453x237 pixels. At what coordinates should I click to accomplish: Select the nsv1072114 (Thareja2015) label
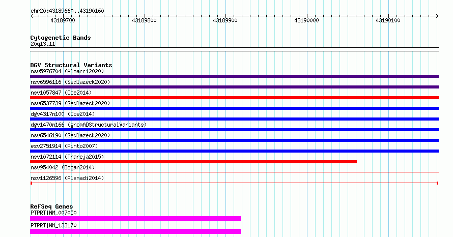coord(67,157)
